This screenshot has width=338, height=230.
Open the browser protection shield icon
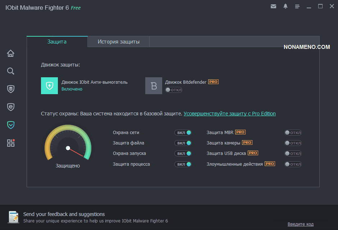click(11, 107)
